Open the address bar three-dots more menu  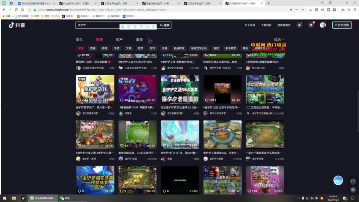[297, 10]
